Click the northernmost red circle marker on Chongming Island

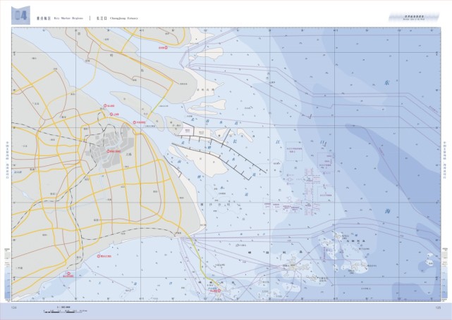click(x=161, y=48)
